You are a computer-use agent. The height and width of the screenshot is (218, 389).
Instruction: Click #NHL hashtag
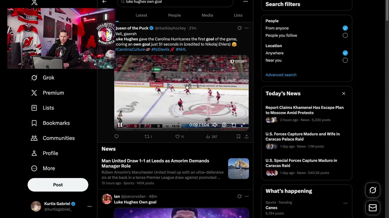point(181,49)
